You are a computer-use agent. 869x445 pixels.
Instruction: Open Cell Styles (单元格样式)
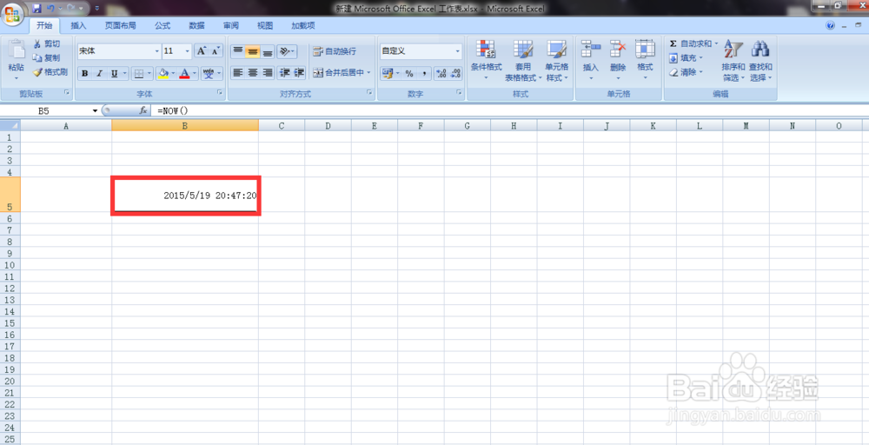(x=557, y=60)
